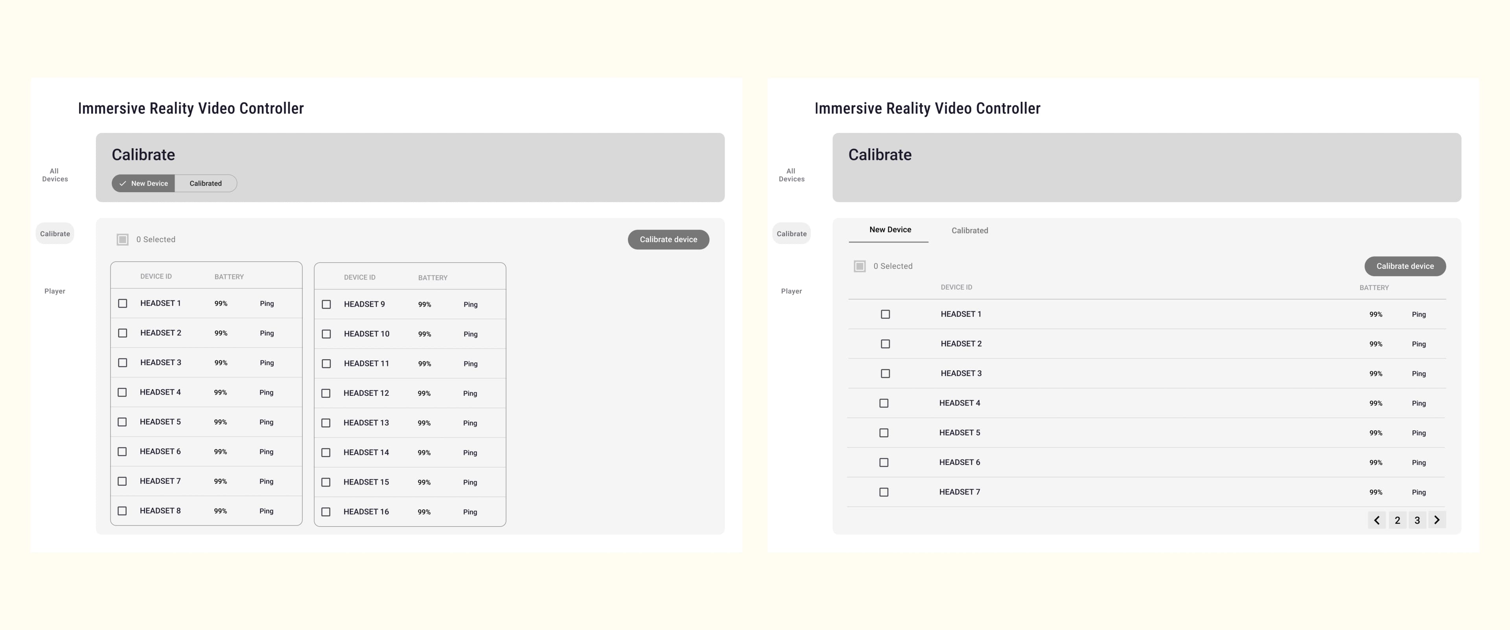Open Calibrate in right mockup sidebar
Screen dimensions: 1510x630
coord(791,233)
